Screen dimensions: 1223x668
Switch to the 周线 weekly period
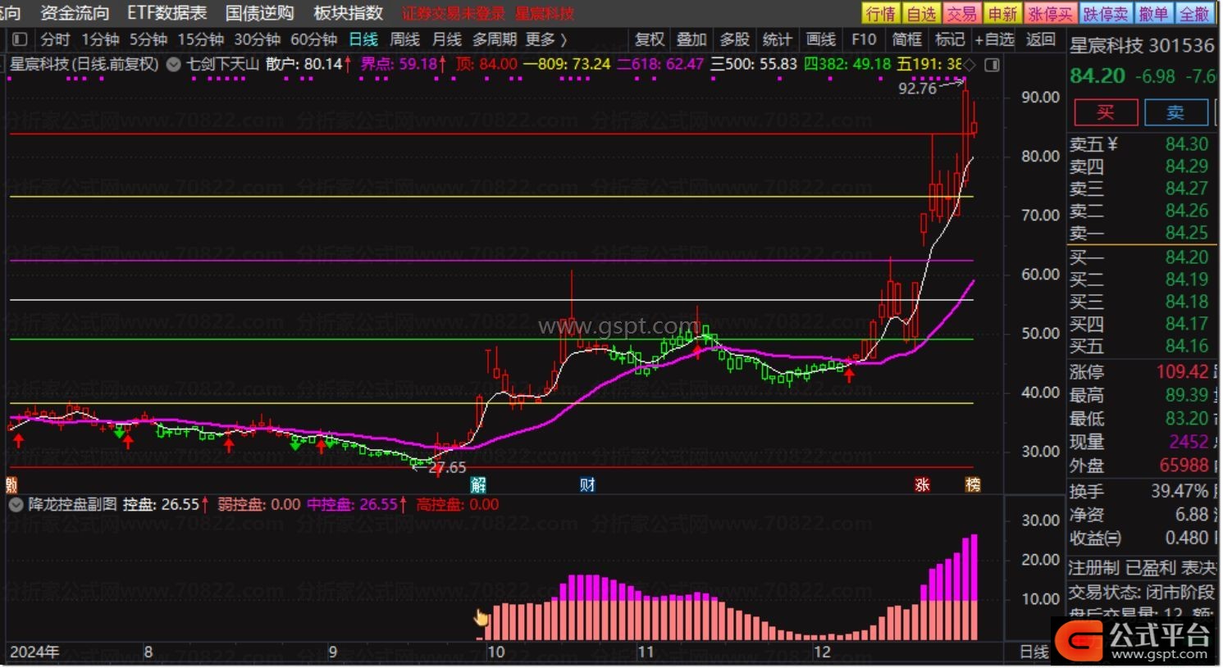[x=404, y=39]
